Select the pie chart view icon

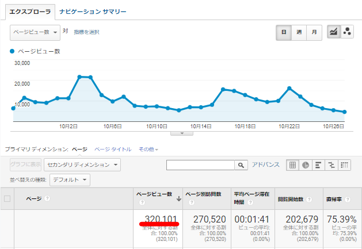pos(306,165)
